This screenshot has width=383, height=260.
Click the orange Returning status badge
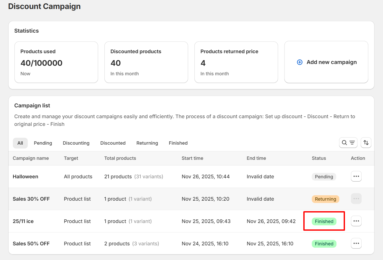coord(325,199)
